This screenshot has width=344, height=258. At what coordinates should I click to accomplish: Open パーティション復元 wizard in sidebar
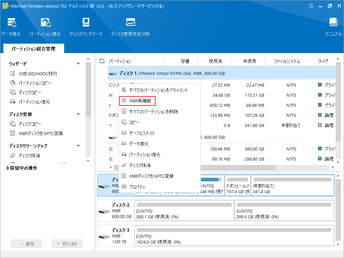coord(30,102)
